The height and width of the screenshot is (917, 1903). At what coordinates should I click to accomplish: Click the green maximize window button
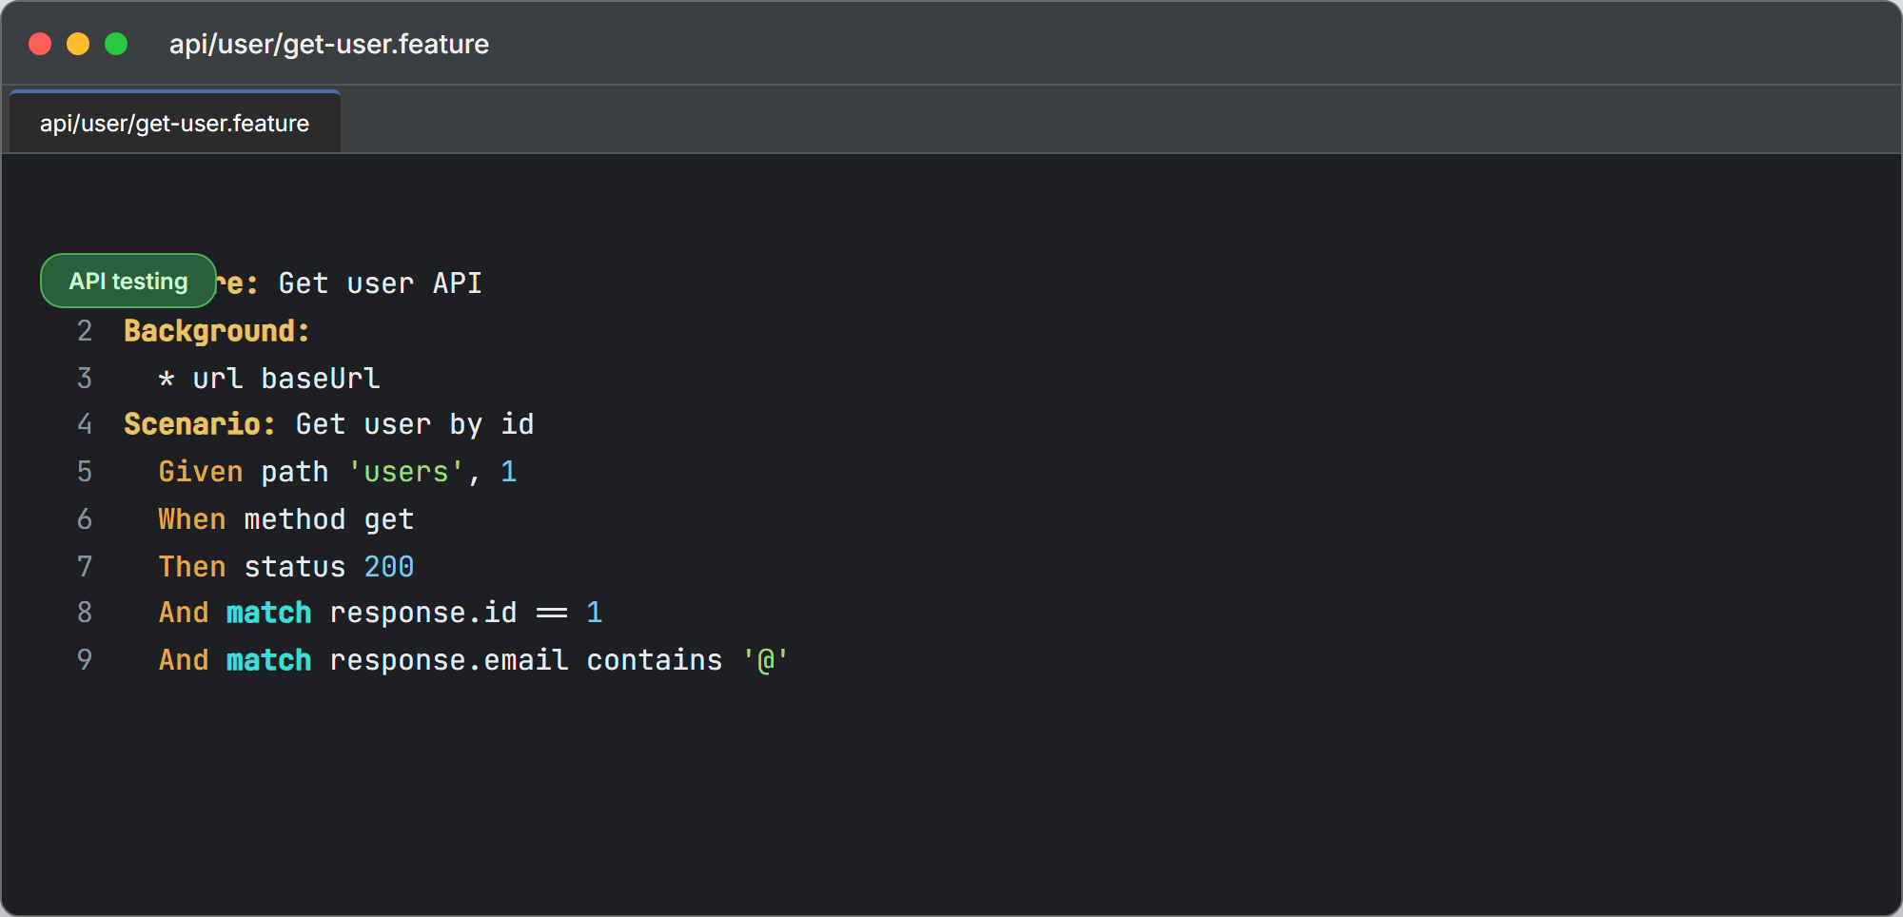(116, 44)
